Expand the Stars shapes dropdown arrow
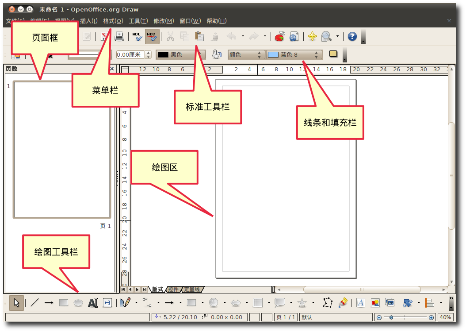 (313, 303)
